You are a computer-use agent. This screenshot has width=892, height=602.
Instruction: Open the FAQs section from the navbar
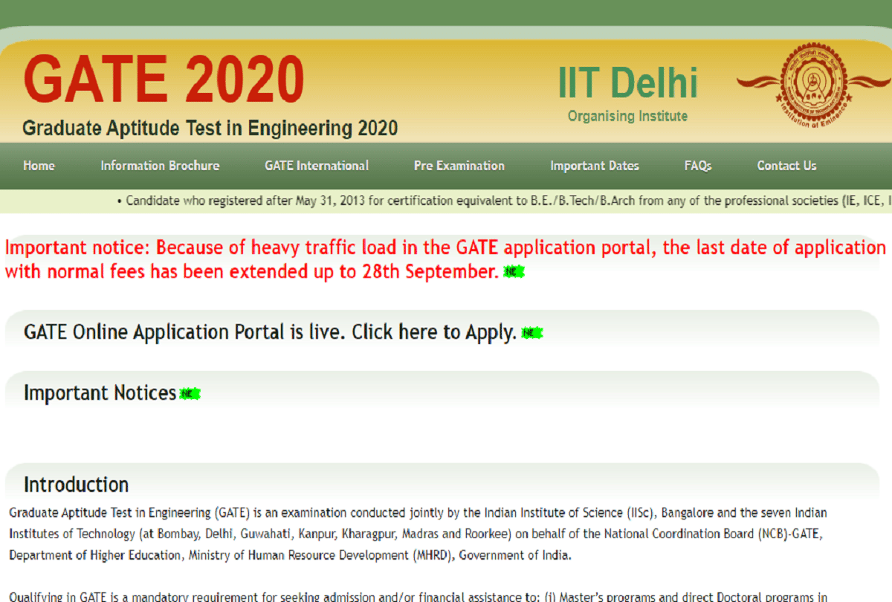[697, 166]
